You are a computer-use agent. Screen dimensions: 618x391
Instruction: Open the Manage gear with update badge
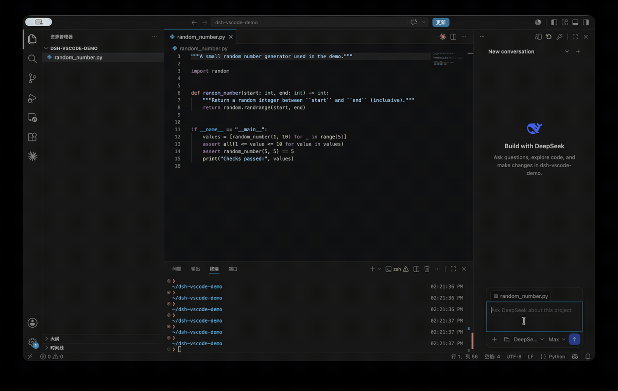(x=32, y=342)
